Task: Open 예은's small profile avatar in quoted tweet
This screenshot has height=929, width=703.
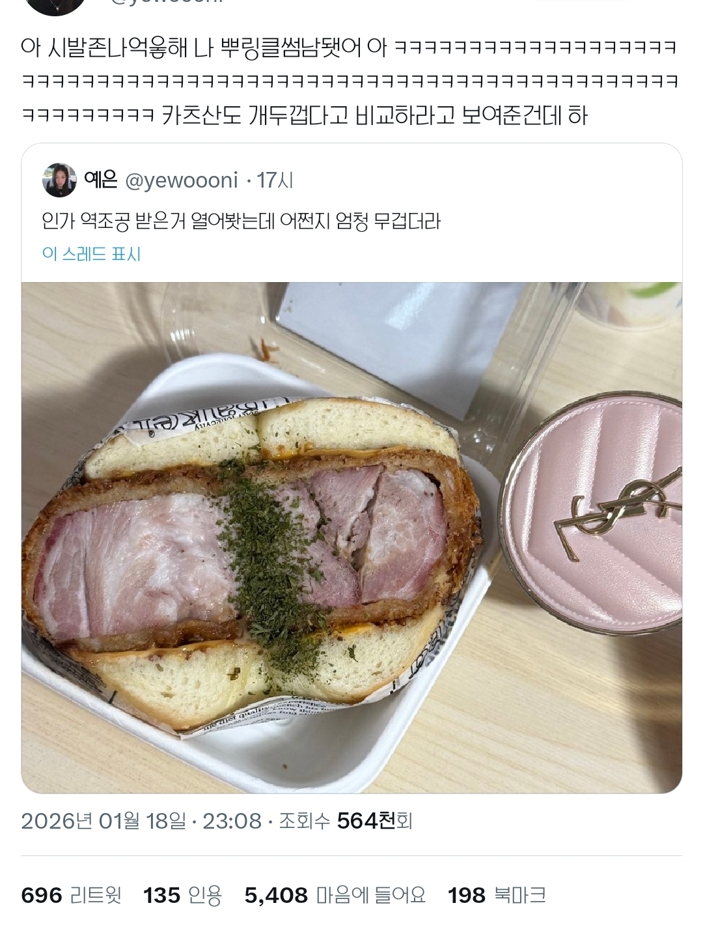Action: pos(59,180)
